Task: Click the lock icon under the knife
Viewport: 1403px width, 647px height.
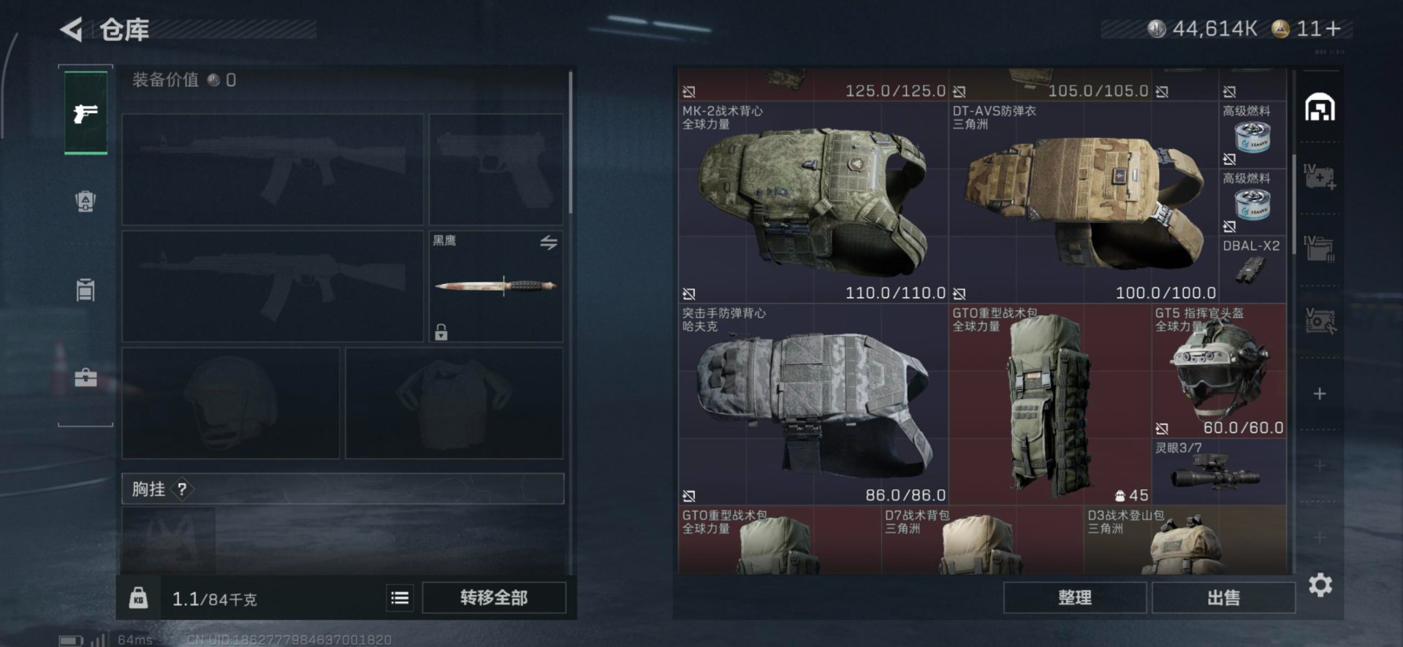Action: tap(441, 332)
